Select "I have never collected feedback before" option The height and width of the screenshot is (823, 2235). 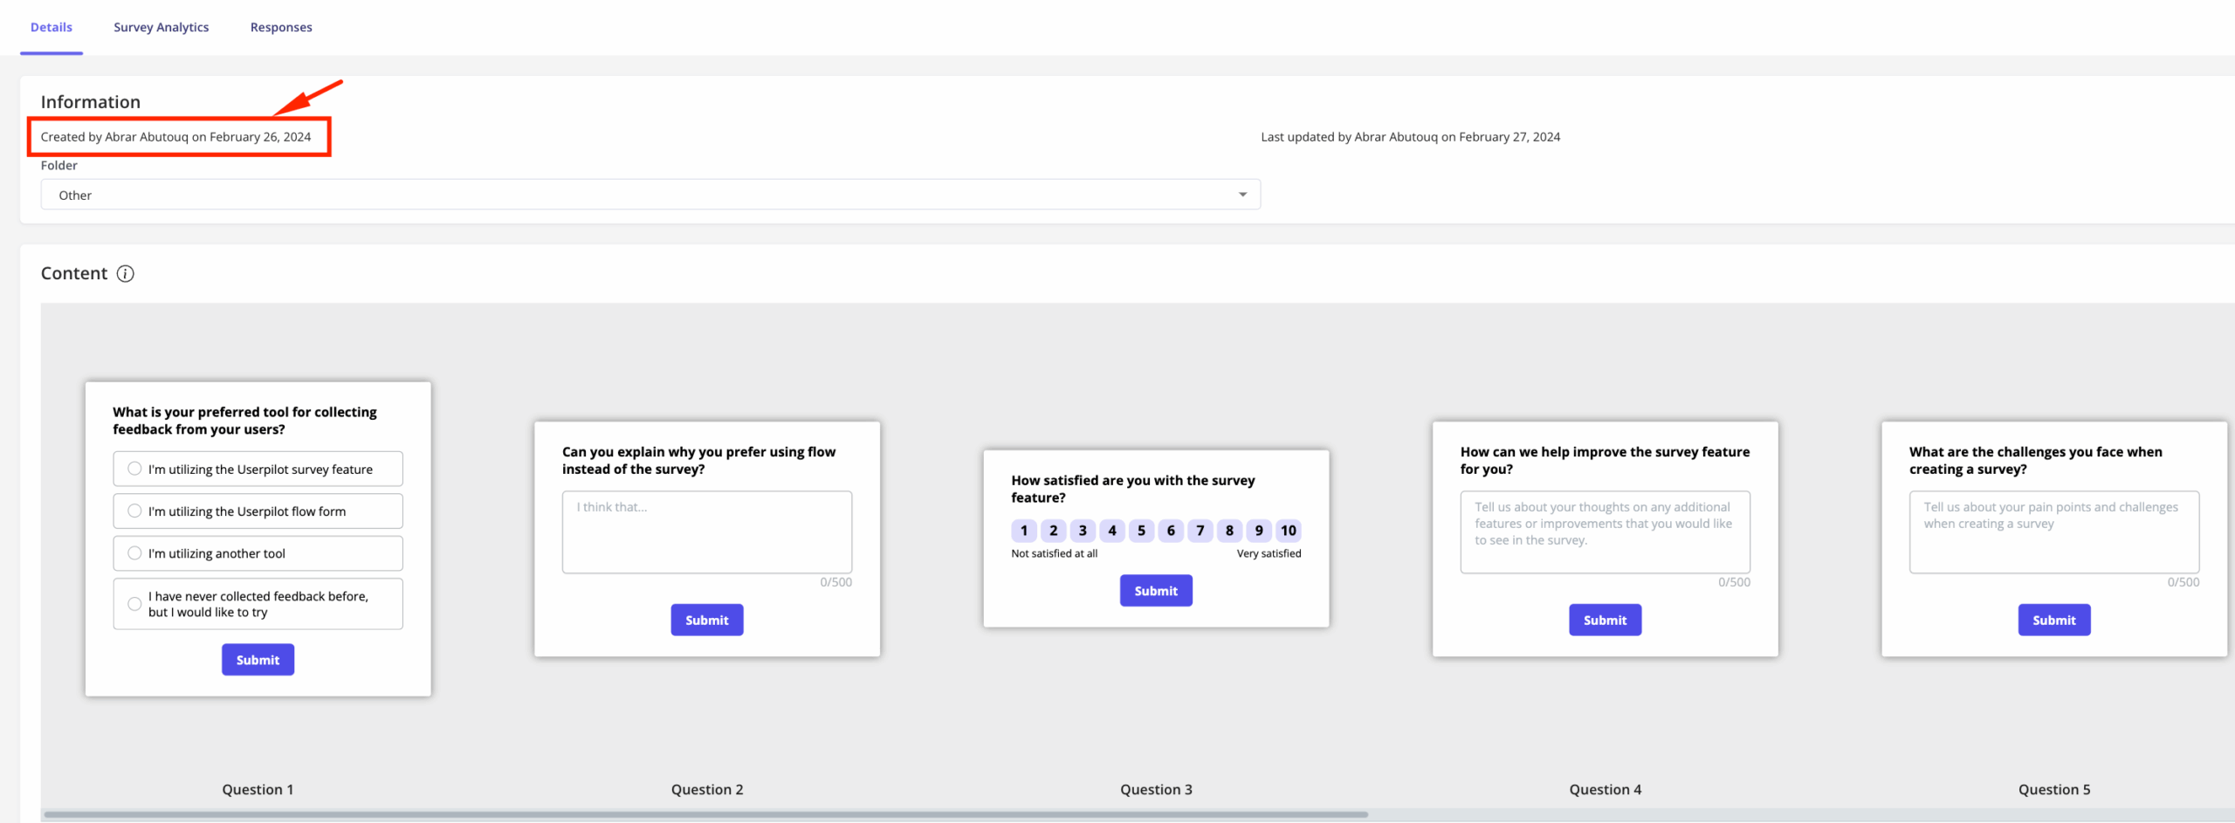134,604
